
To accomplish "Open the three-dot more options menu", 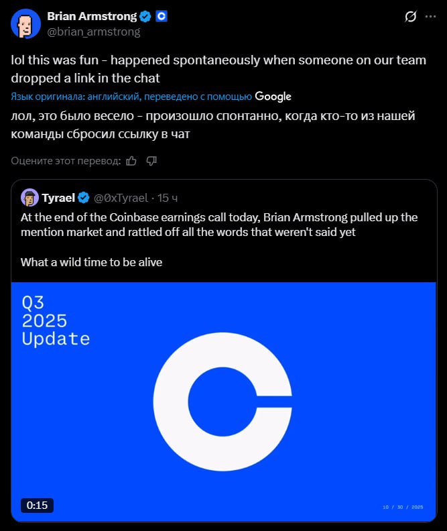I will pyautogui.click(x=431, y=17).
